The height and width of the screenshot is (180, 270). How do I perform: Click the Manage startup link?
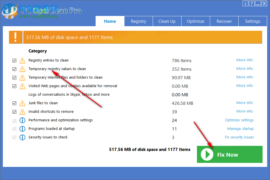[x=240, y=129]
